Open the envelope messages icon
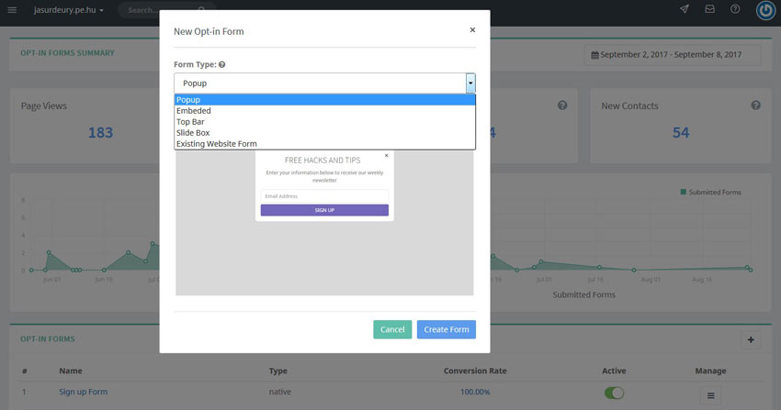 (x=709, y=10)
